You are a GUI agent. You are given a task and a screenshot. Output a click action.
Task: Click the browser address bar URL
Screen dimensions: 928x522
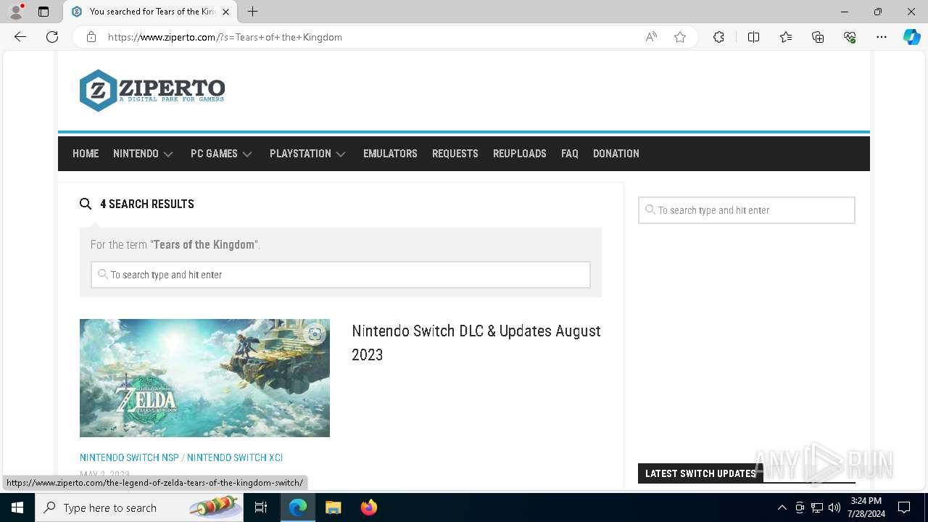click(x=225, y=37)
